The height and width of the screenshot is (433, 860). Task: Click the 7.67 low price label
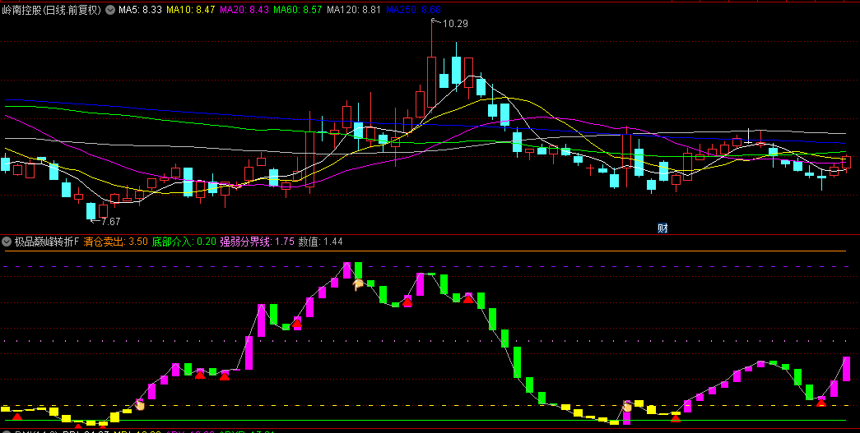coord(110,222)
